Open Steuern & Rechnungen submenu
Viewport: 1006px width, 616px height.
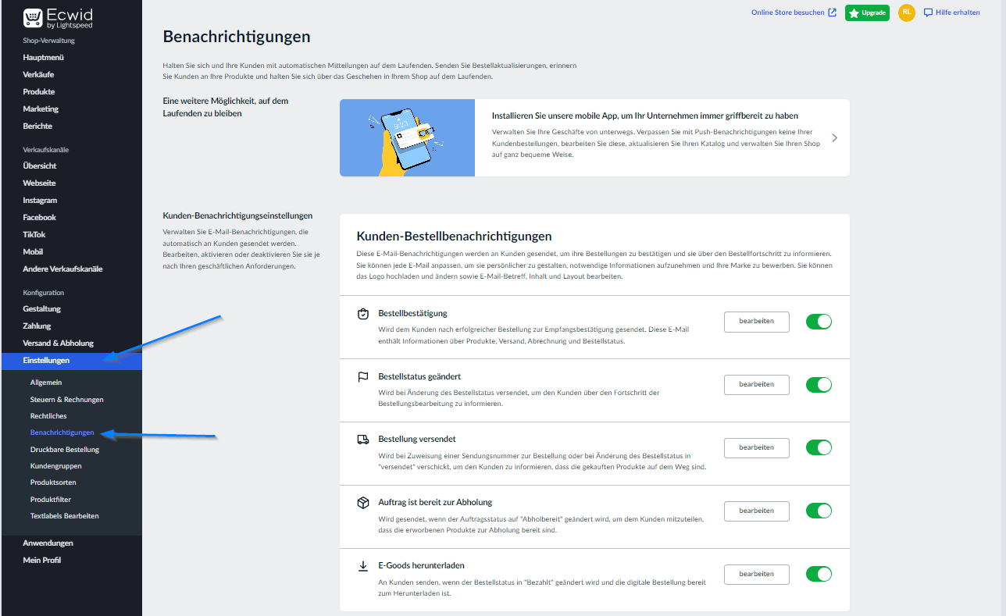[66, 400]
